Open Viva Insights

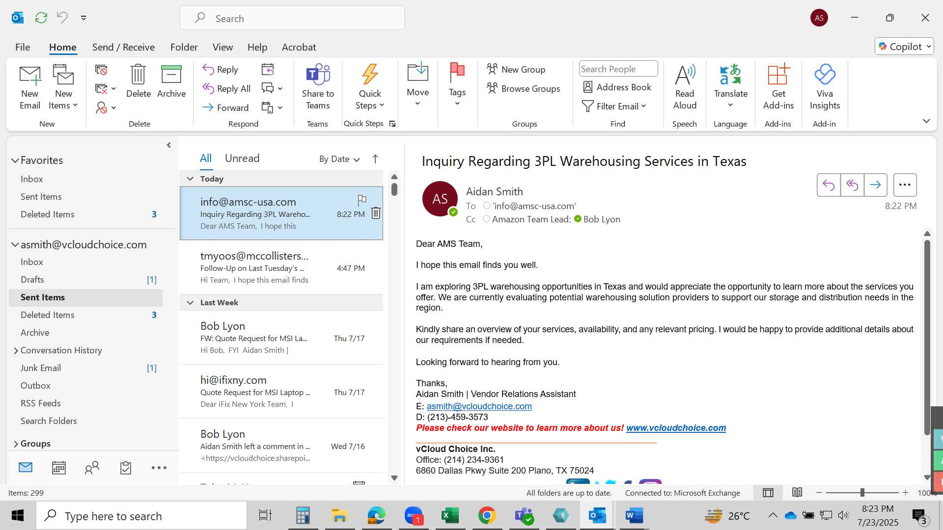click(825, 87)
